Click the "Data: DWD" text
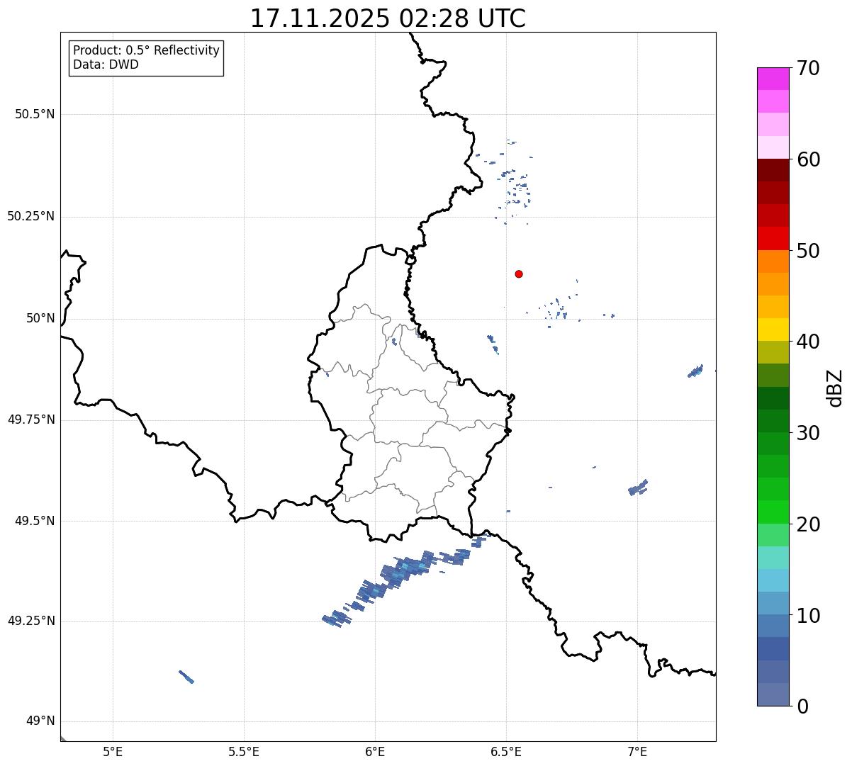Viewport: 852px width, 766px height. pyautogui.click(x=106, y=64)
